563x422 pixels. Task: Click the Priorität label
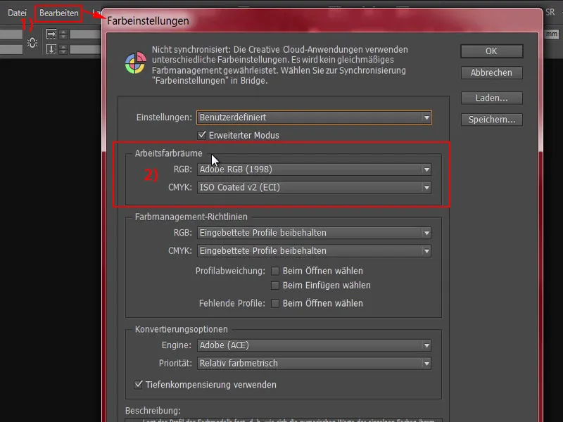[175, 363]
